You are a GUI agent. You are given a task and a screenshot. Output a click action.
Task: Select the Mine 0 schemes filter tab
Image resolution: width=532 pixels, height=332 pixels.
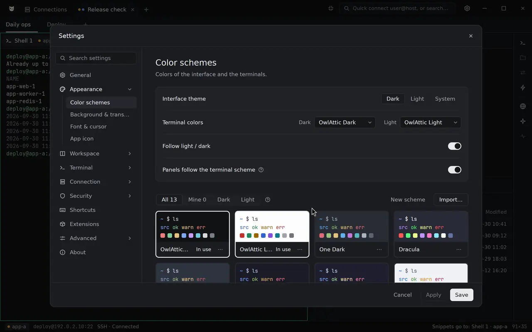click(x=197, y=200)
